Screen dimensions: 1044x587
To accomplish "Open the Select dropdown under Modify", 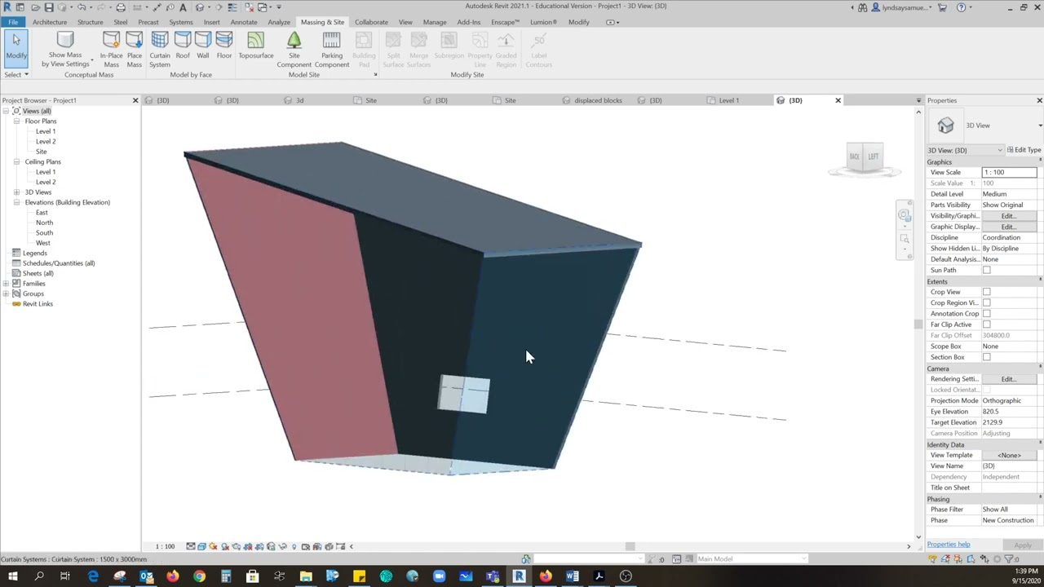I will (16, 75).
